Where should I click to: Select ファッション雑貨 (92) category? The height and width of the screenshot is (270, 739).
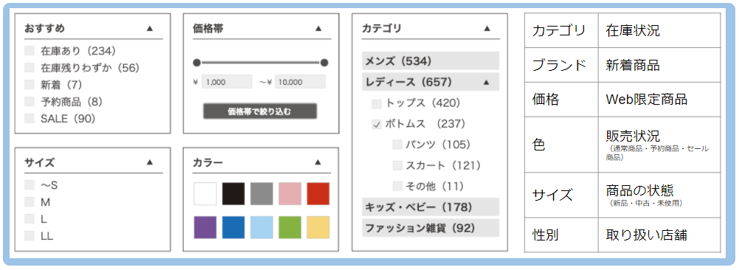click(x=431, y=228)
